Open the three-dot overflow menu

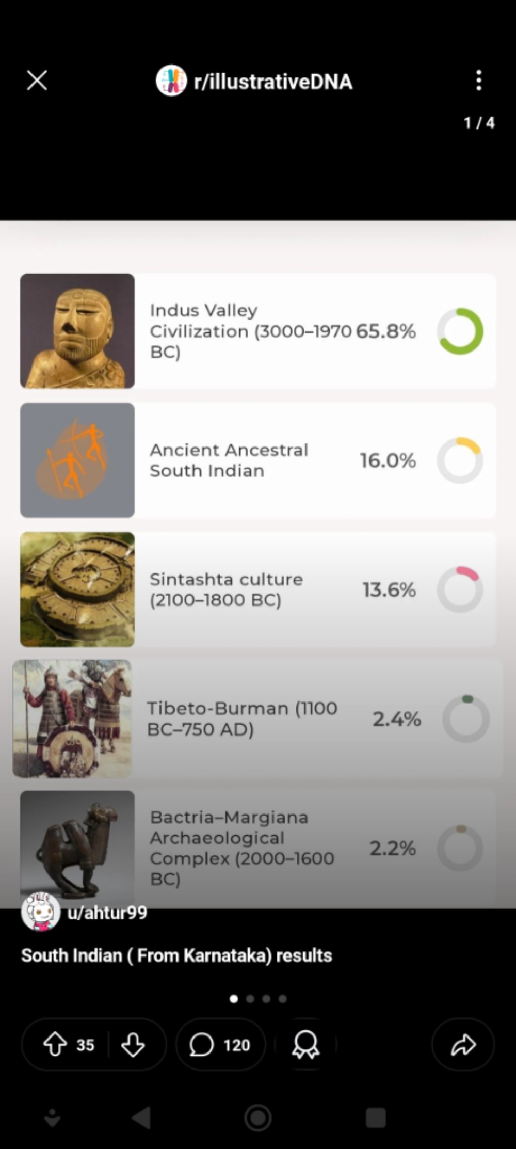pyautogui.click(x=479, y=81)
